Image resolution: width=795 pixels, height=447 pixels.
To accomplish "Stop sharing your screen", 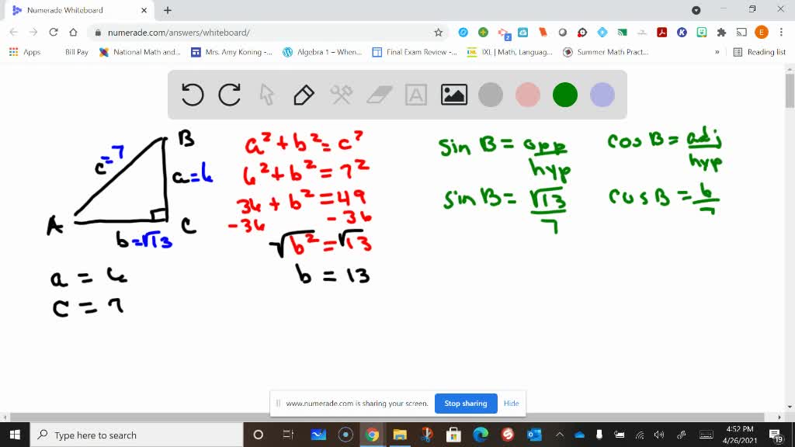I will pyautogui.click(x=465, y=404).
